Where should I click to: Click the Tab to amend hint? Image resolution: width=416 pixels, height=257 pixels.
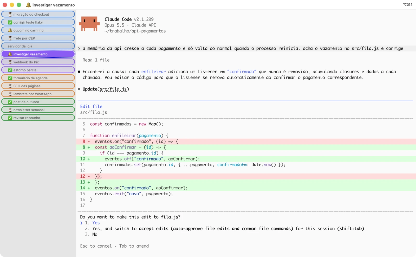134,246
